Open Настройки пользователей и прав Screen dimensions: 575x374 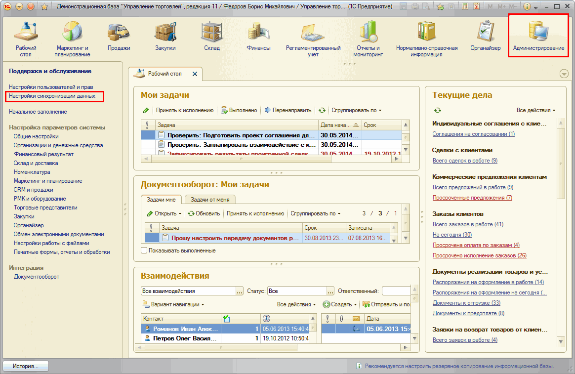pos(51,87)
